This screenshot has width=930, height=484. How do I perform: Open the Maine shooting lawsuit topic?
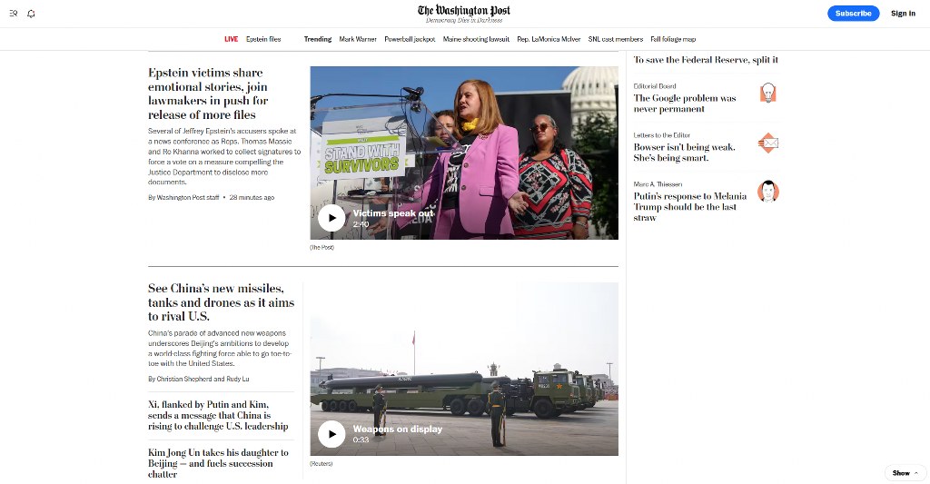[x=476, y=39]
